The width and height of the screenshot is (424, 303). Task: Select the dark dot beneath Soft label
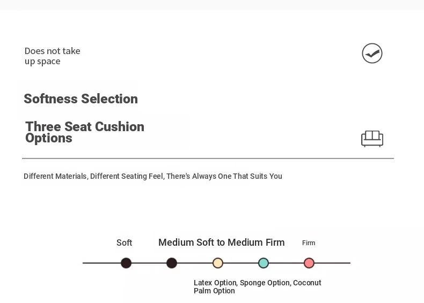(126, 263)
